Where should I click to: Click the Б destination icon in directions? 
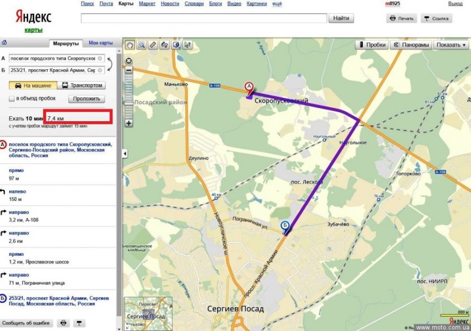[x=3, y=298]
